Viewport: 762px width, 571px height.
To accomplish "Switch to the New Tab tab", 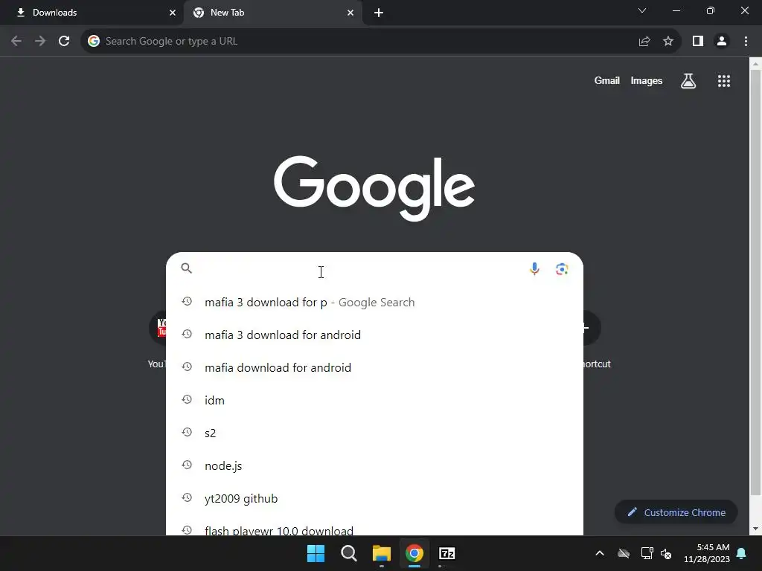I will point(273,13).
